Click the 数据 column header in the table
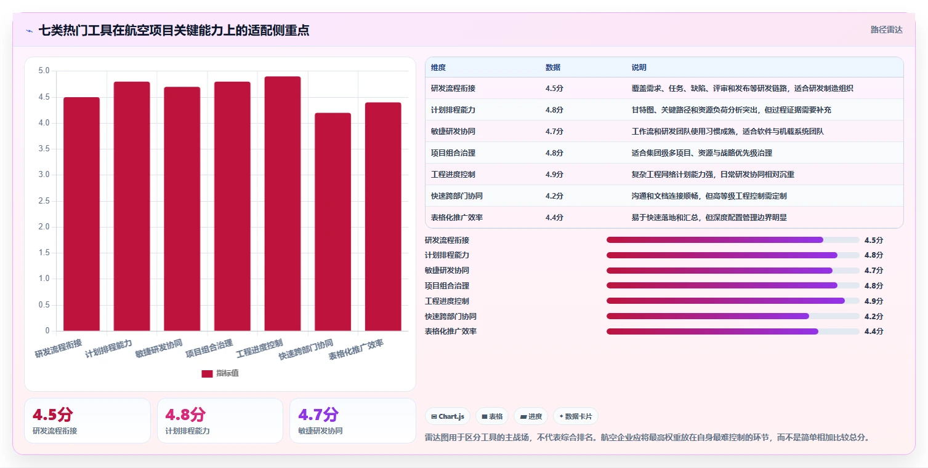This screenshot has width=928, height=468. tap(553, 67)
